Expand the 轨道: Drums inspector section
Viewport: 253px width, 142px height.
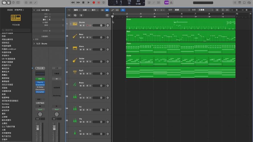click(x=34, y=44)
